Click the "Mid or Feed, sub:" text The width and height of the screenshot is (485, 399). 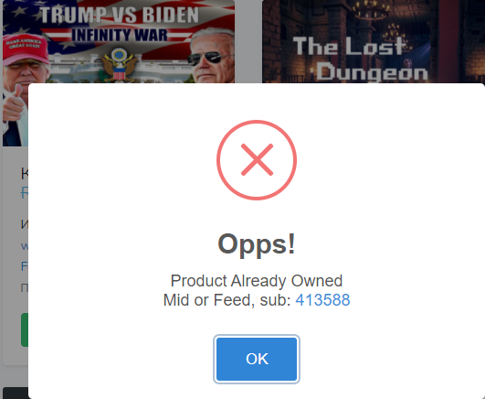227,300
